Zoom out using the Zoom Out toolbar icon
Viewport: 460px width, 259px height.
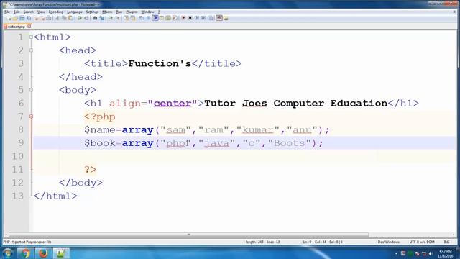(x=117, y=18)
